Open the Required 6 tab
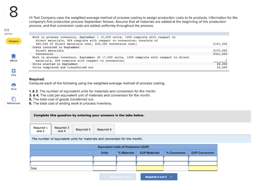Viewport: 261px width, 190px height. click(x=104, y=129)
